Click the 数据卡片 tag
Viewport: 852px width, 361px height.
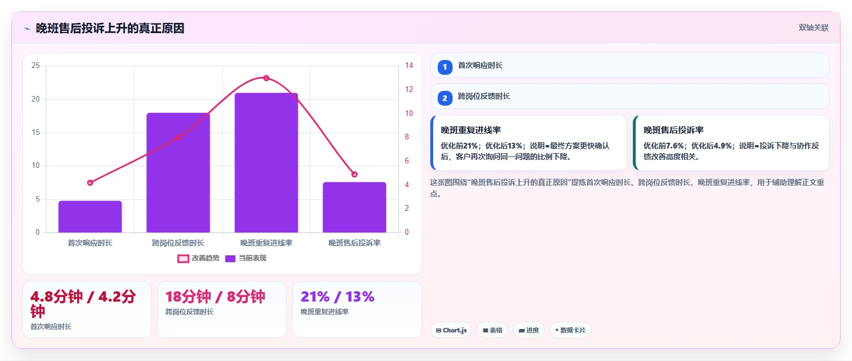570,330
